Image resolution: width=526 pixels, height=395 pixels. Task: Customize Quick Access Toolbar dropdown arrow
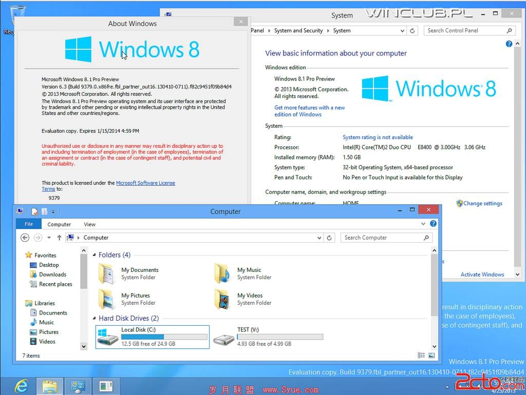tap(53, 212)
